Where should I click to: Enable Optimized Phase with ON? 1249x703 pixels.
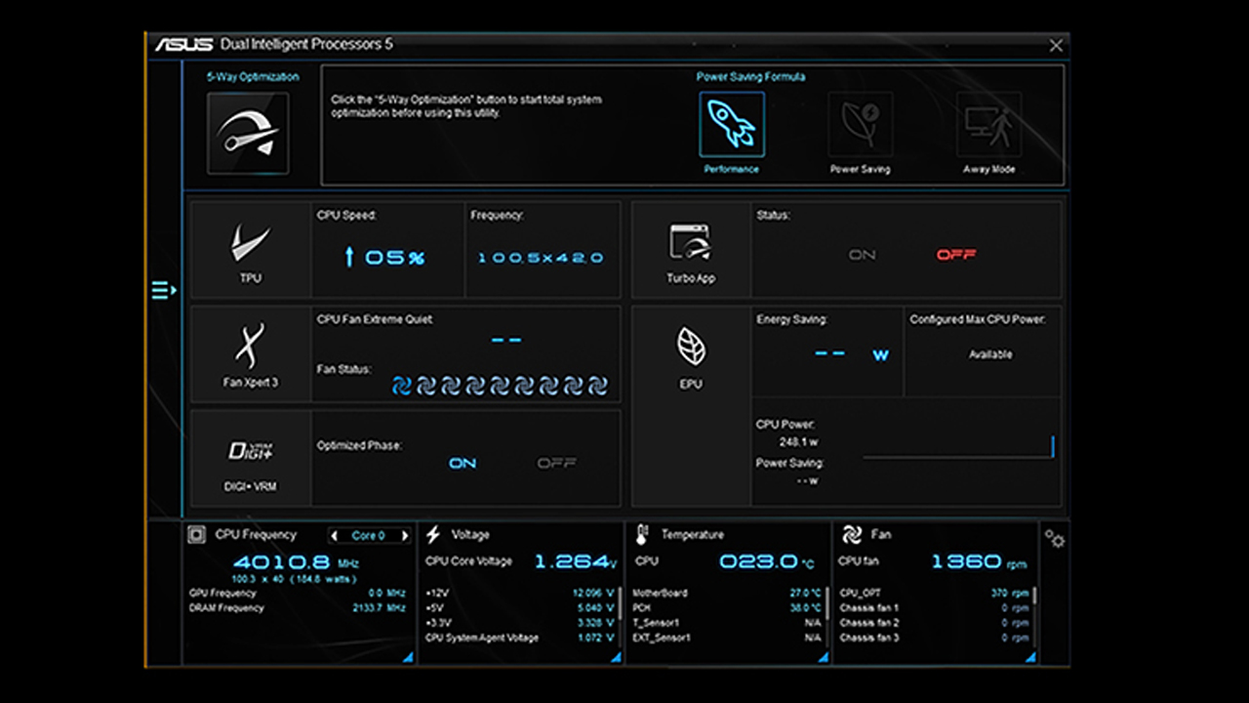463,463
